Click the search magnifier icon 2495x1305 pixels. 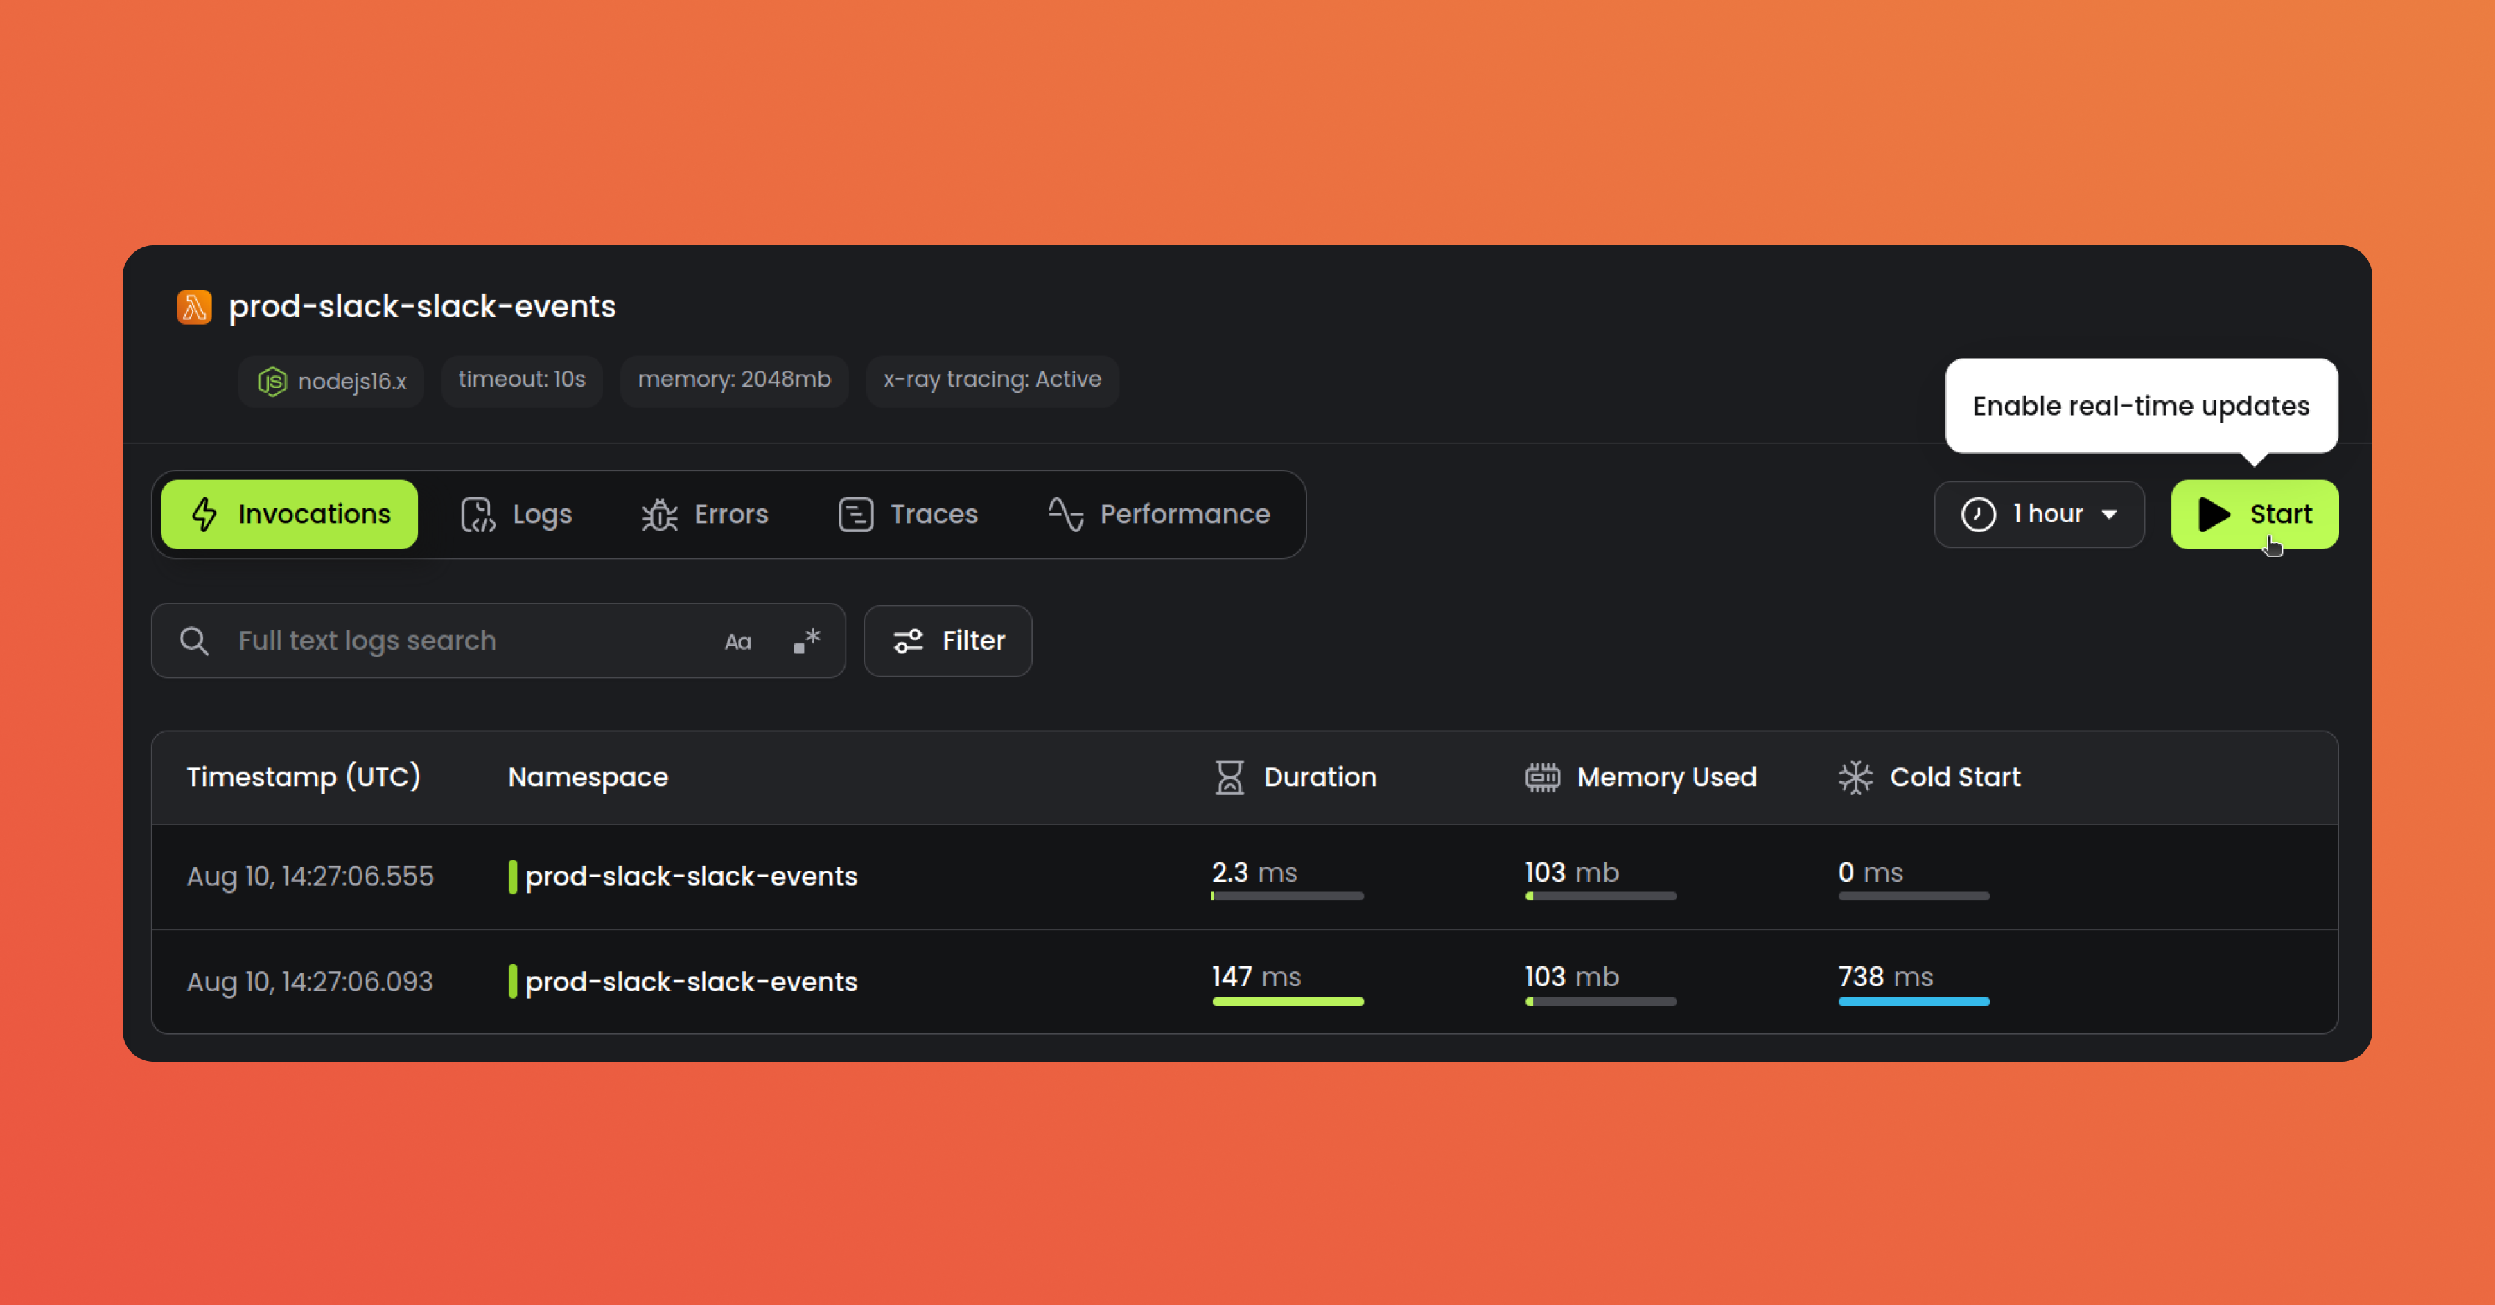click(194, 641)
